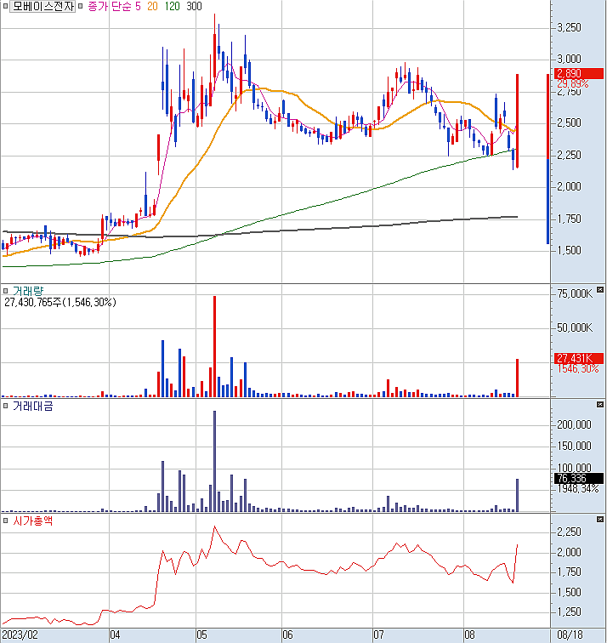
Task: Click the 06 month marker on date axis
Action: 287,635
